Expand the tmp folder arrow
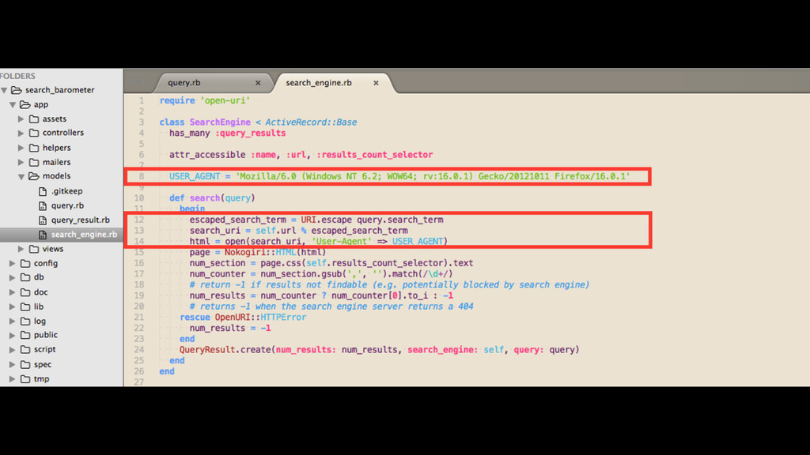Viewport: 810px width, 455px height. coord(13,379)
